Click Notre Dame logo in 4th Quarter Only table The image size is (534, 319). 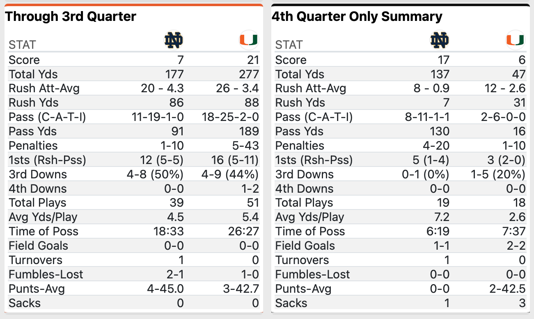(440, 40)
